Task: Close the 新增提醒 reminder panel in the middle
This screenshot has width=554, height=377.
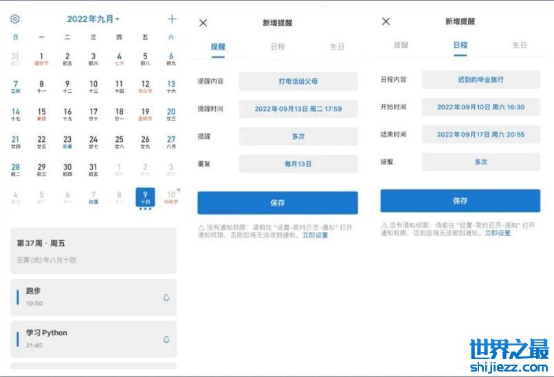Action: (x=203, y=23)
